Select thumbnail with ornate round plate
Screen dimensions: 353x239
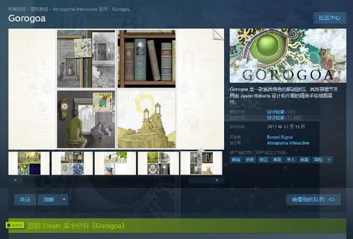point(158,163)
